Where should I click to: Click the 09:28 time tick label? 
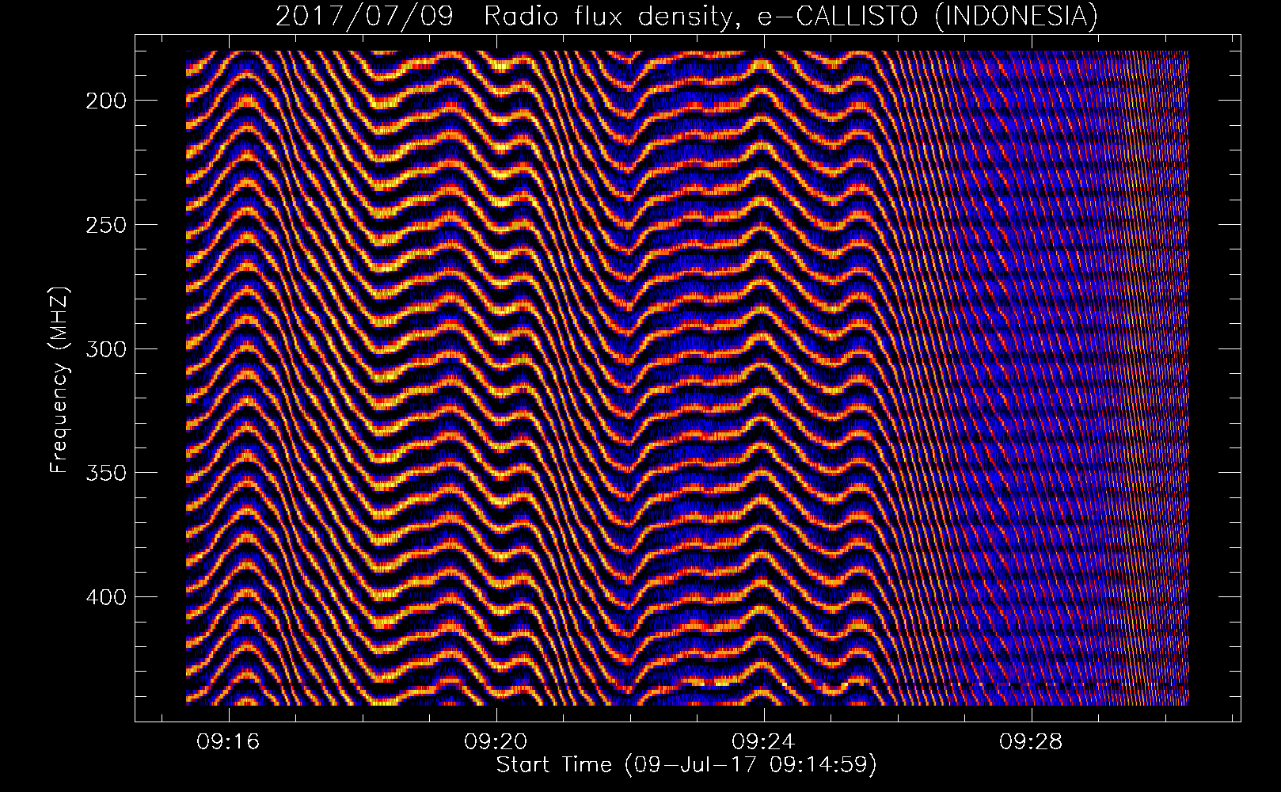[1032, 742]
